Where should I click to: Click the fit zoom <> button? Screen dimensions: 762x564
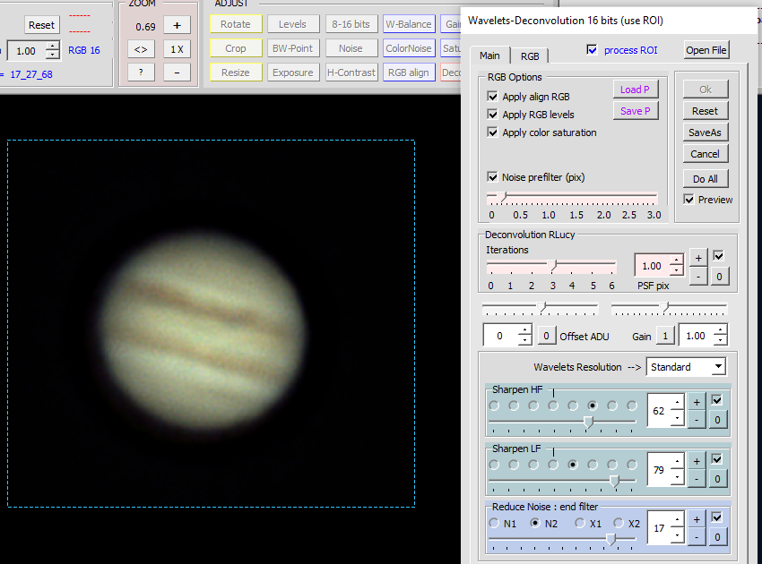point(141,49)
